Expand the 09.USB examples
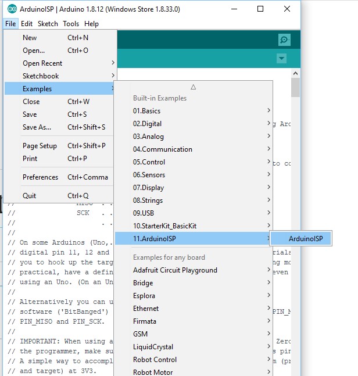 coord(194,213)
